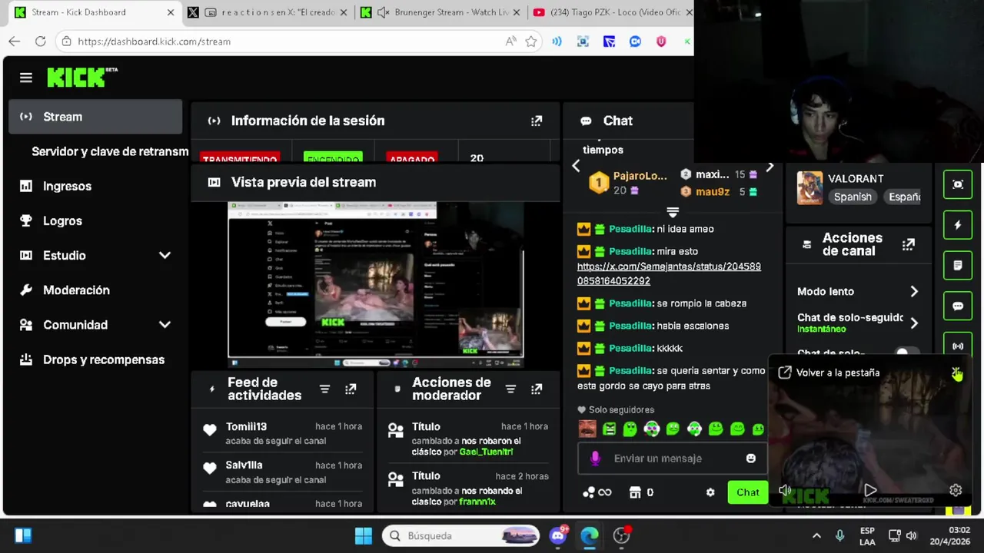Pop out the Acciones de moderador panel
984x553 pixels.
537,389
